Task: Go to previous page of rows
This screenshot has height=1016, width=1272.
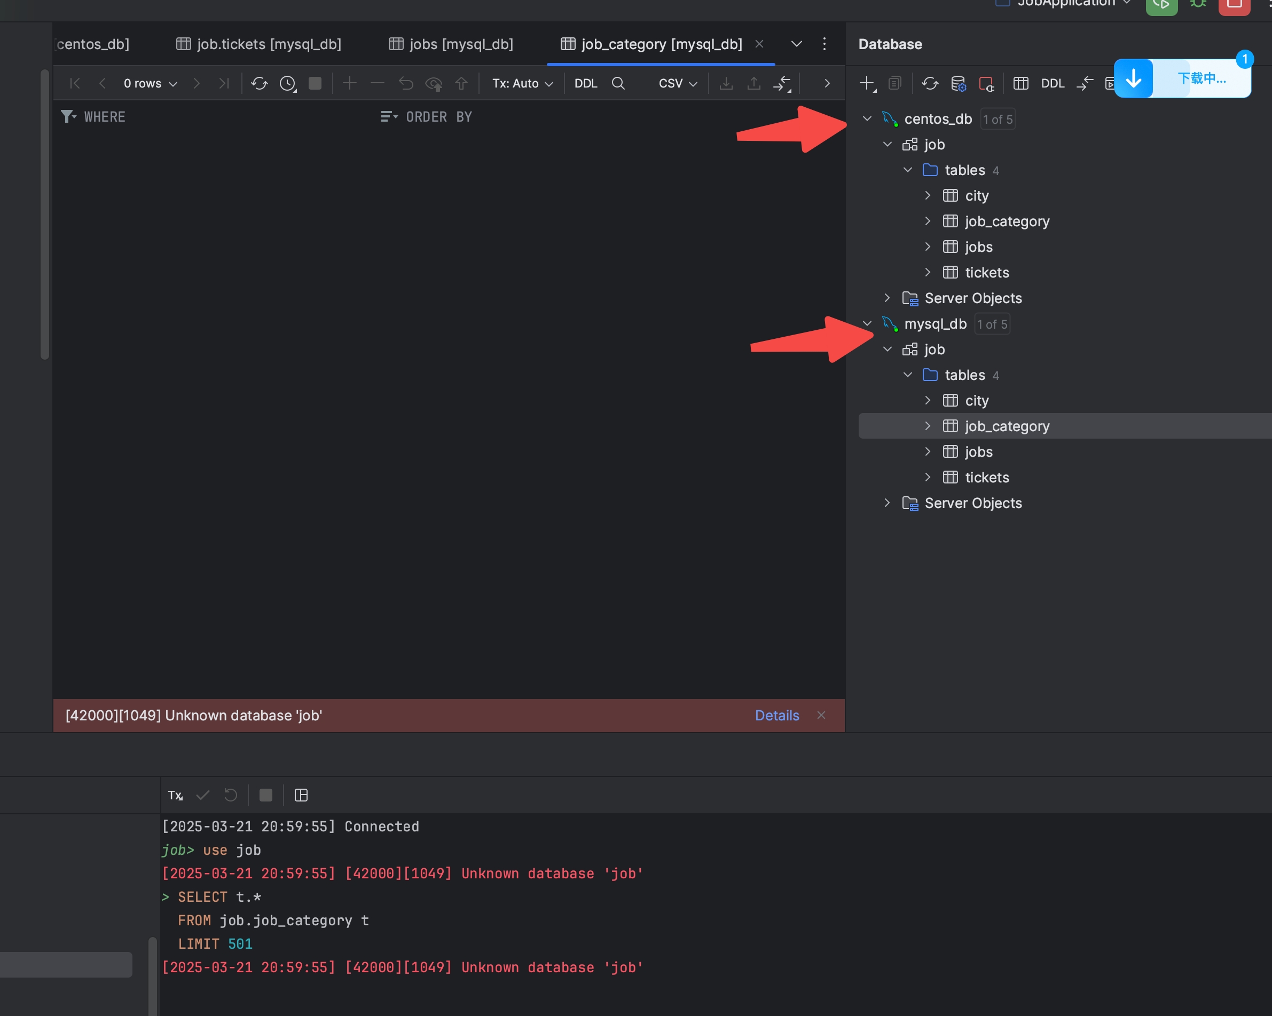Action: pos(103,83)
